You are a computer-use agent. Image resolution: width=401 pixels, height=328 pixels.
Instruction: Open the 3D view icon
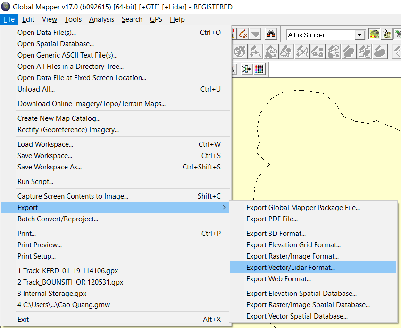click(x=386, y=34)
